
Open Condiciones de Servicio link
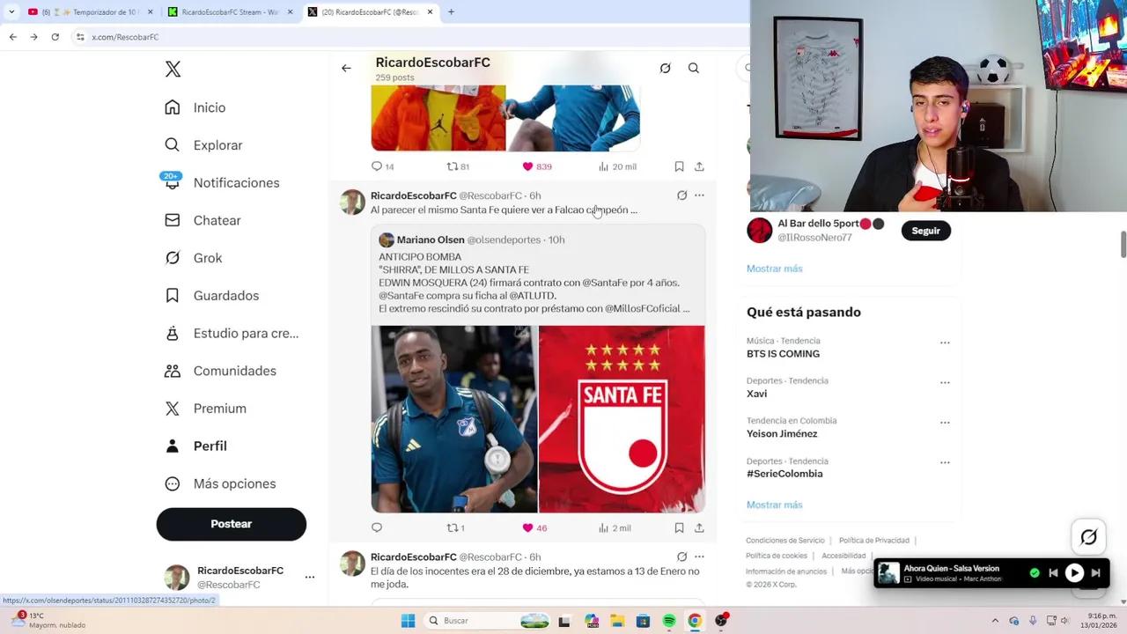coord(785,541)
